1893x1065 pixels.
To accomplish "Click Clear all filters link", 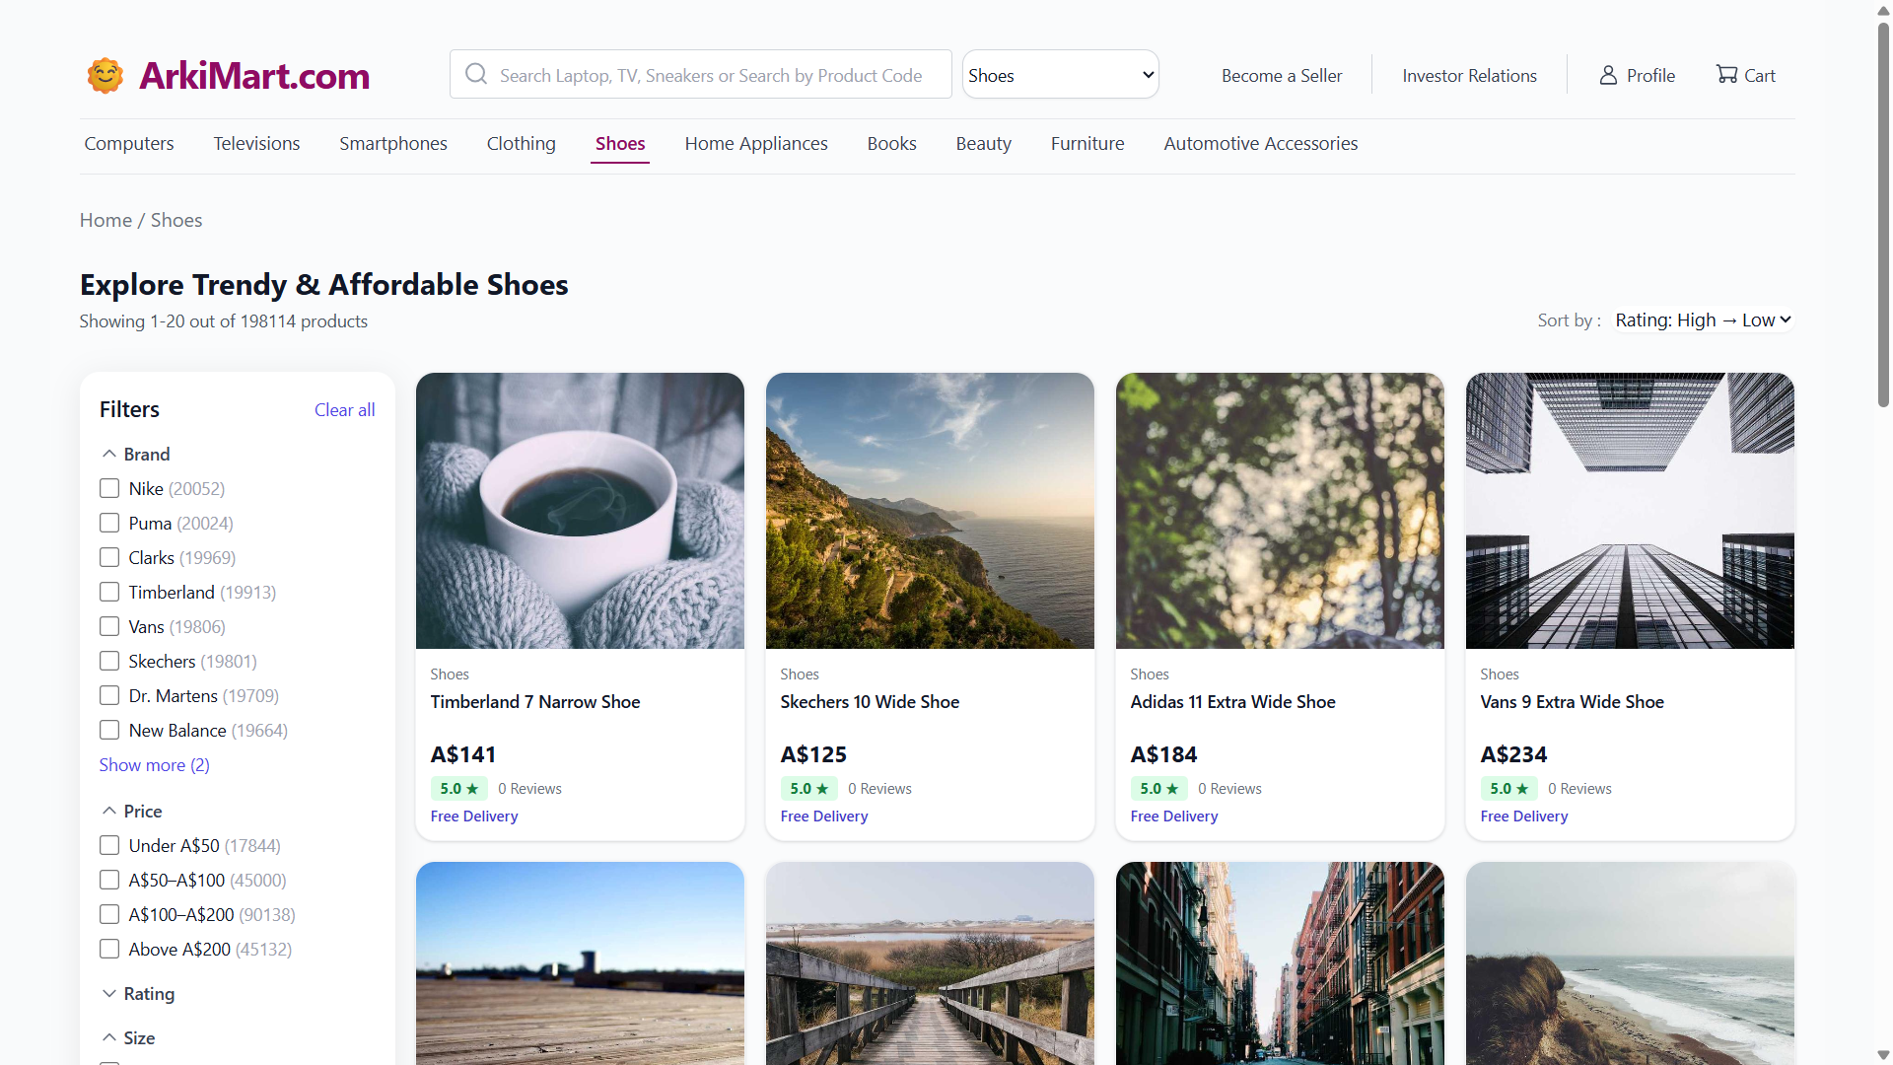I will click(x=344, y=410).
